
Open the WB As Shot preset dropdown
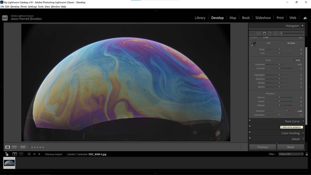coord(292,43)
